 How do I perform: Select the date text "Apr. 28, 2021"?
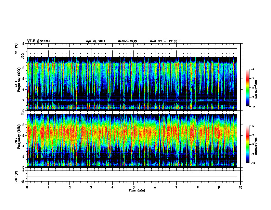pos(95,41)
